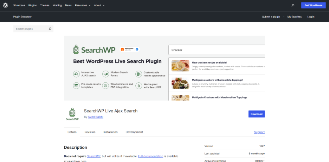Click the search plugins magnifier icon

click(x=50, y=29)
